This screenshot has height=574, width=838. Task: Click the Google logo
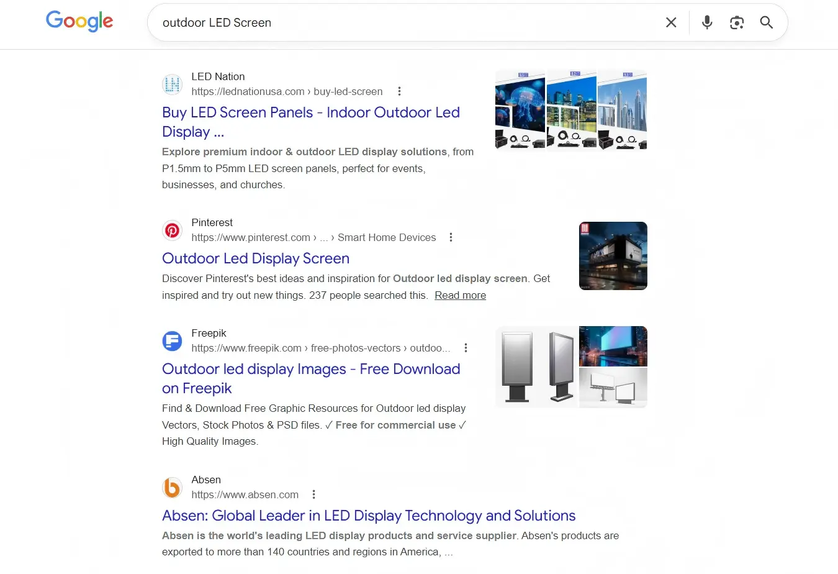click(x=79, y=22)
